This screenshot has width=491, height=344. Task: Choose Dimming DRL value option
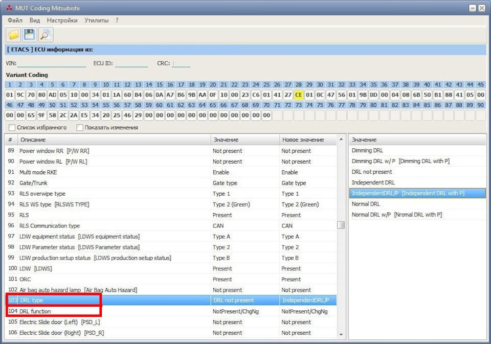coord(417,150)
